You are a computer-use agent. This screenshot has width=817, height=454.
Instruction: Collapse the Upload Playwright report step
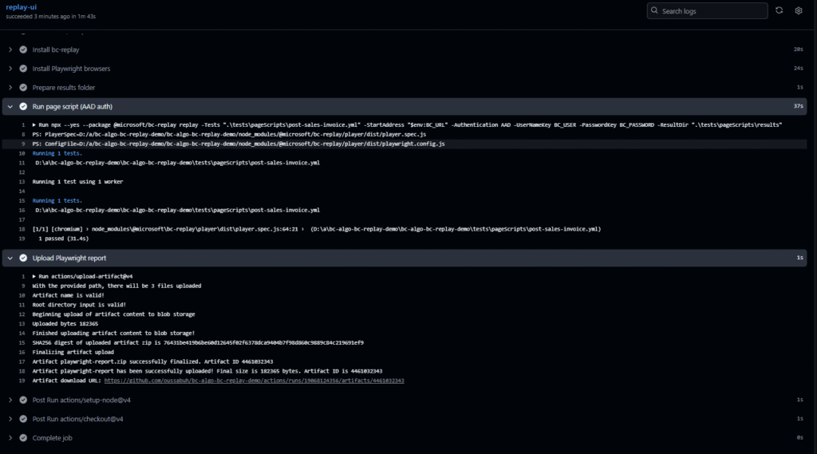coord(10,258)
